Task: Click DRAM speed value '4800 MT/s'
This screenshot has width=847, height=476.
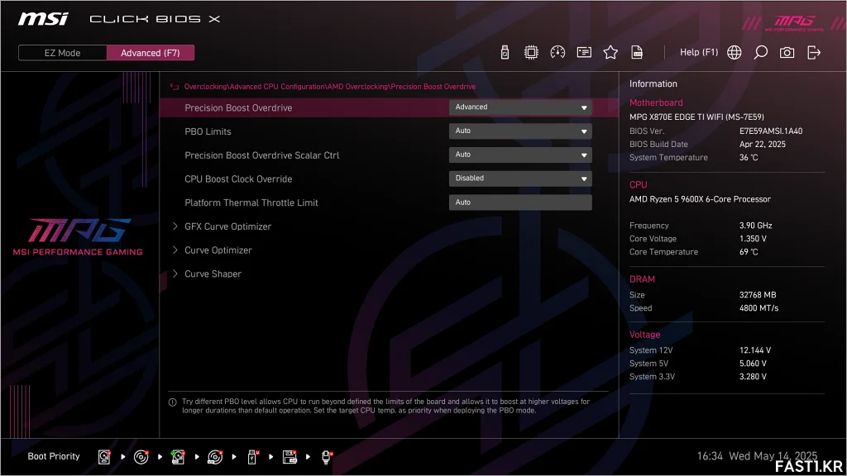Action: pos(759,308)
